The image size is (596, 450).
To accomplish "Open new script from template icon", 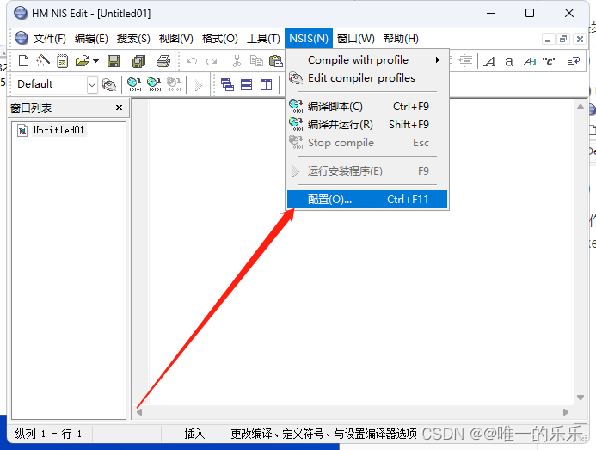I will pos(62,61).
